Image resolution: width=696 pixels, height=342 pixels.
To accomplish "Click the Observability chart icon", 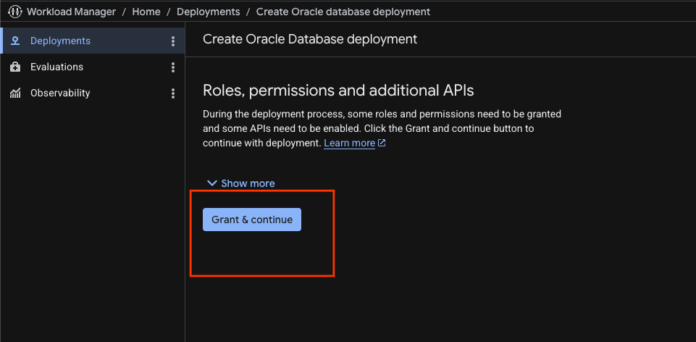I will [15, 93].
